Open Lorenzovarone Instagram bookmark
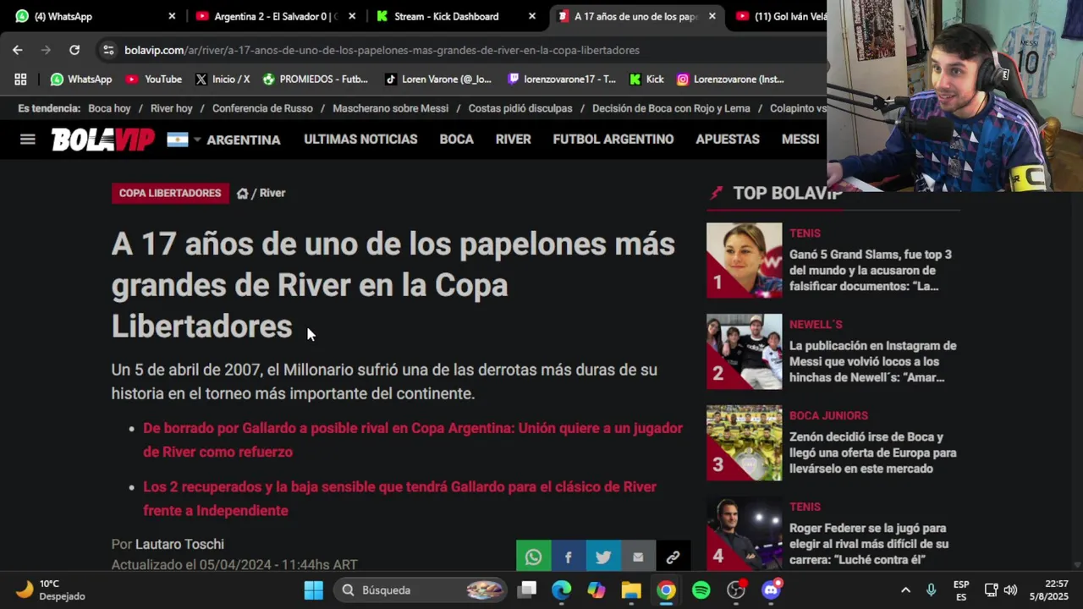 click(x=730, y=79)
